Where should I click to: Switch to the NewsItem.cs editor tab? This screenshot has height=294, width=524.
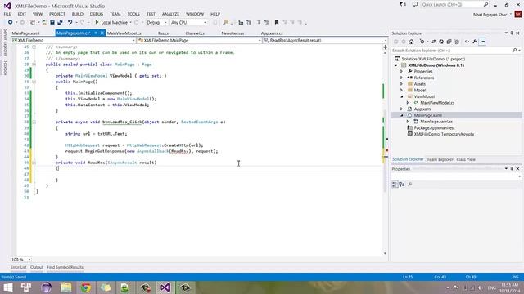[x=233, y=33]
